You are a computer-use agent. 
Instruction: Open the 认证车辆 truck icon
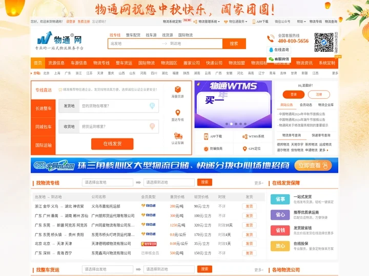(x=178, y=135)
